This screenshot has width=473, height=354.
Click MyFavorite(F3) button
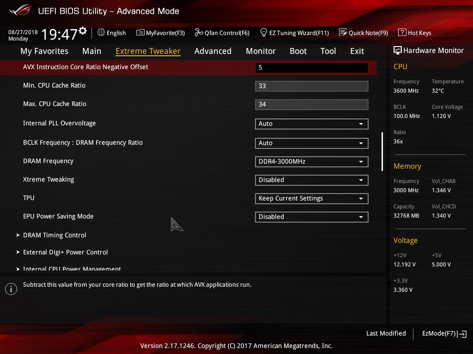point(160,33)
